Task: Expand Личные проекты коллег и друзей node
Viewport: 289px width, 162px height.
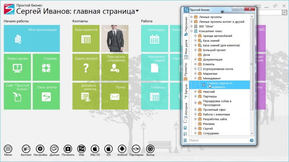Action: [x=191, y=21]
